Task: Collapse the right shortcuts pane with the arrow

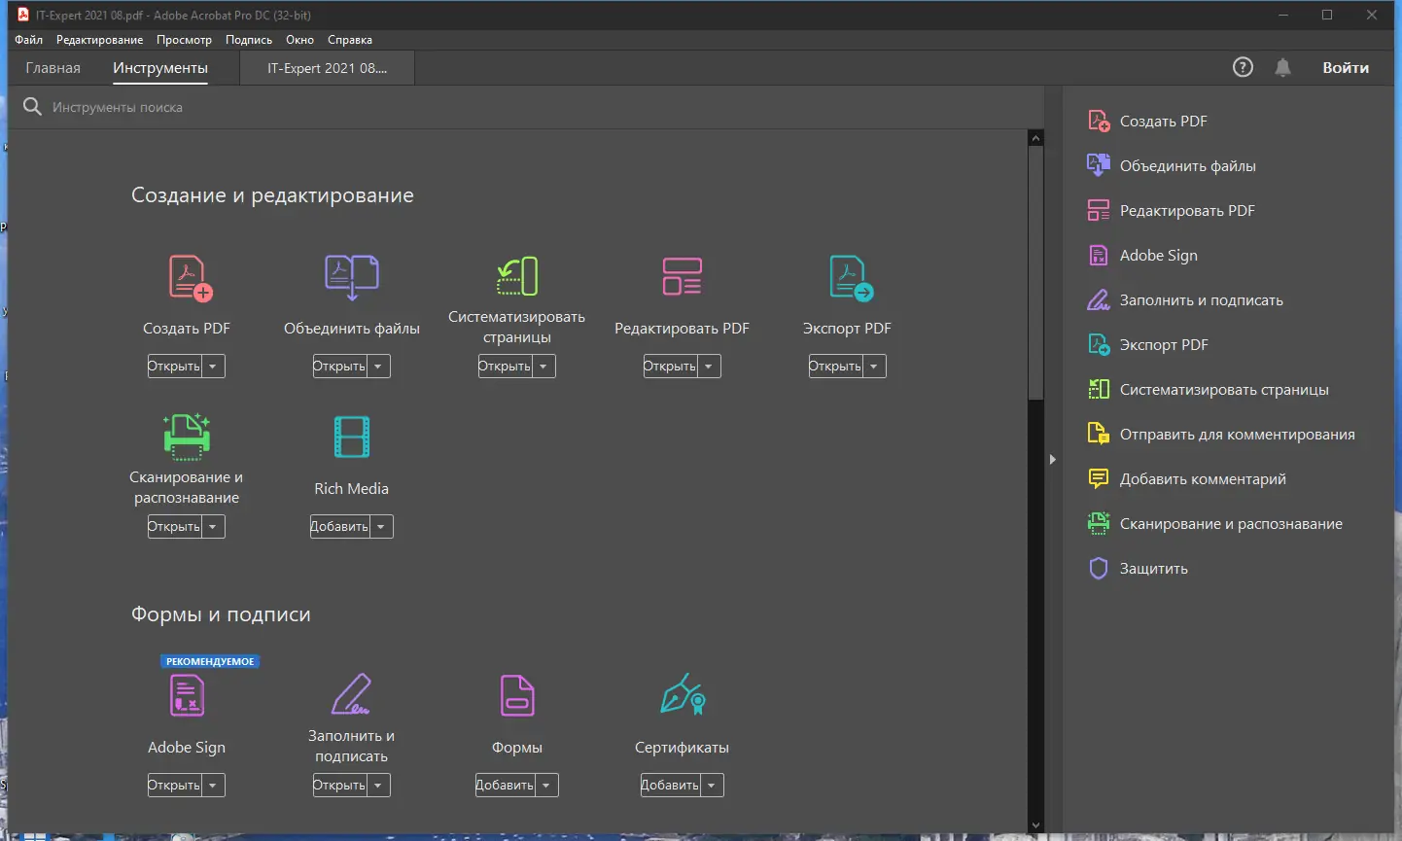Action: click(1052, 459)
